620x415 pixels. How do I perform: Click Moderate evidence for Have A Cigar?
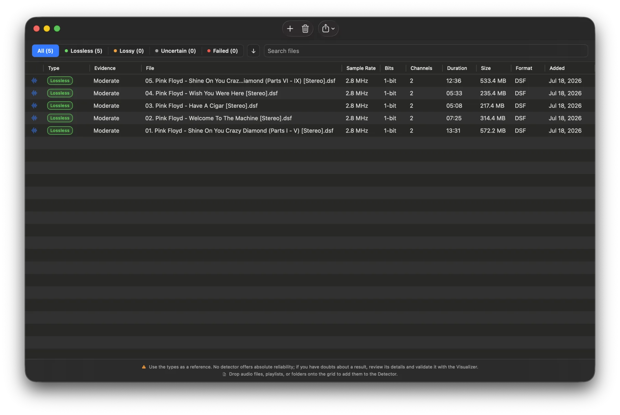106,105
